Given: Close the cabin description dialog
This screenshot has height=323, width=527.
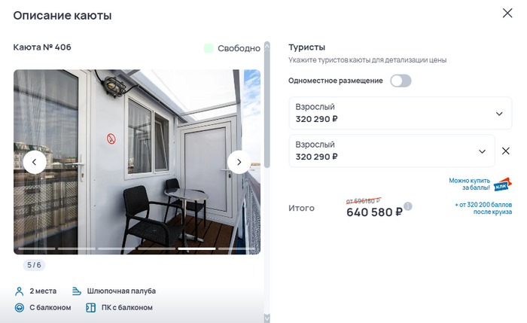Looking at the screenshot, I should pyautogui.click(x=507, y=13).
